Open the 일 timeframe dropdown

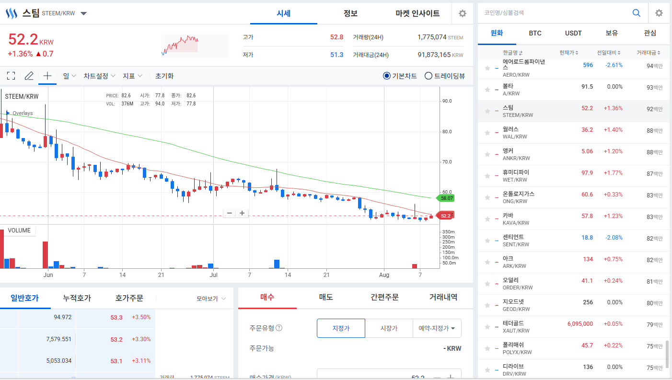click(x=70, y=76)
